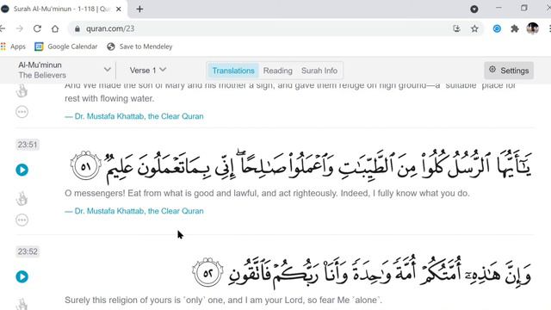
Task: Click 'rest with flowing water.' text
Action: coord(109,98)
